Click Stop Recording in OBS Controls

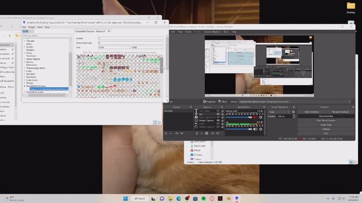[326, 116]
